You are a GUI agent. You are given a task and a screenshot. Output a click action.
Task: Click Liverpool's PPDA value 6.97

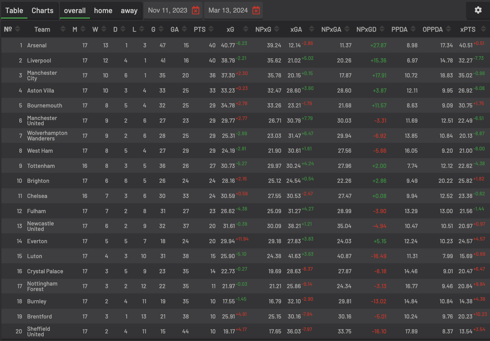coord(412,60)
